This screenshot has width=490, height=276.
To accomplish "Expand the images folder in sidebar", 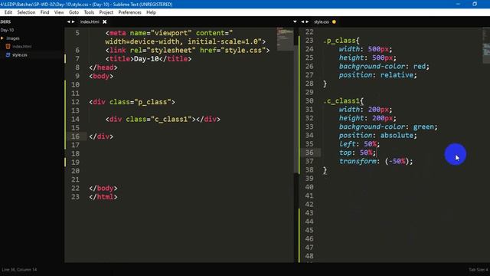I will 2,38.
